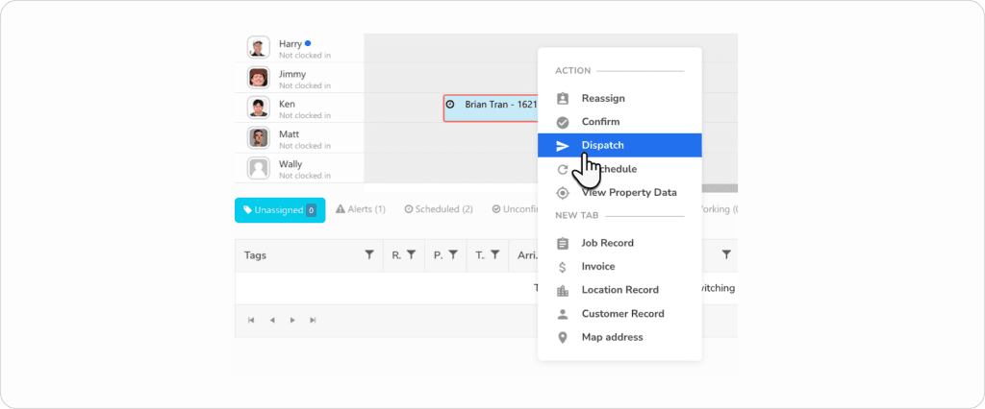Image resolution: width=985 pixels, height=409 pixels.
Task: Open the Brian Tran job block
Action: 491,108
